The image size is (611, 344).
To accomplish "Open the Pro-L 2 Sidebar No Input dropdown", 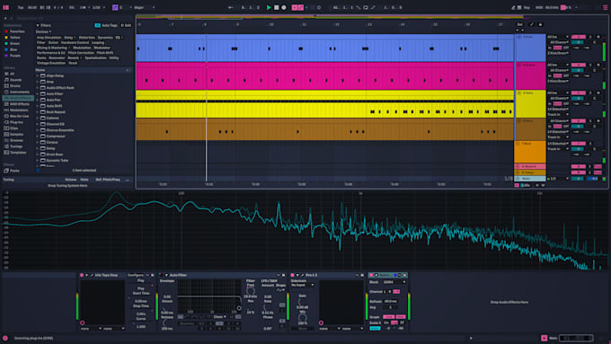I will point(303,286).
